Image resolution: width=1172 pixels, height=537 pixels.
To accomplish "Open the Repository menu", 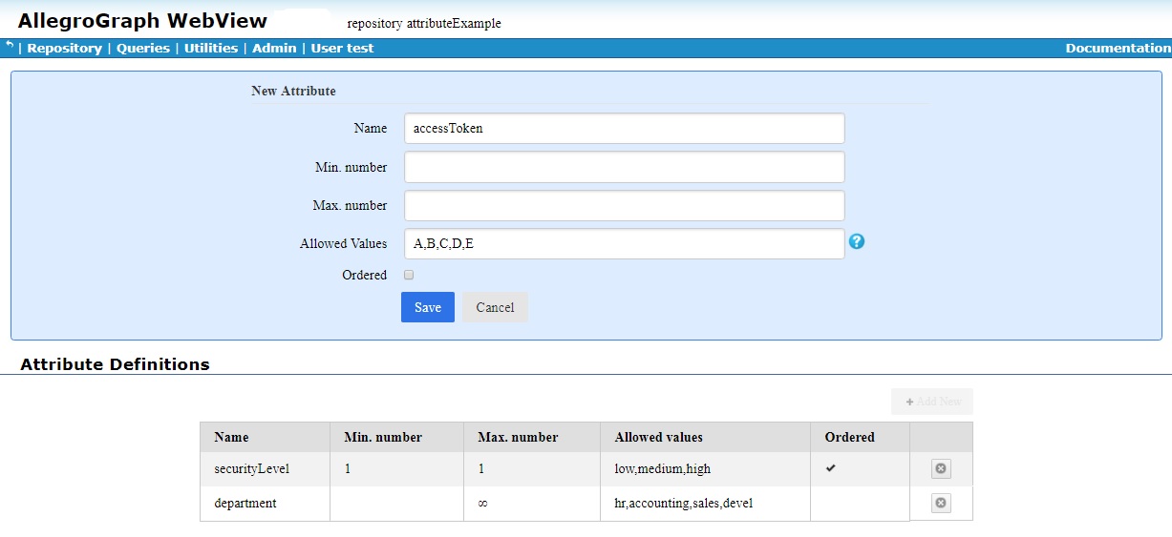I will 64,48.
